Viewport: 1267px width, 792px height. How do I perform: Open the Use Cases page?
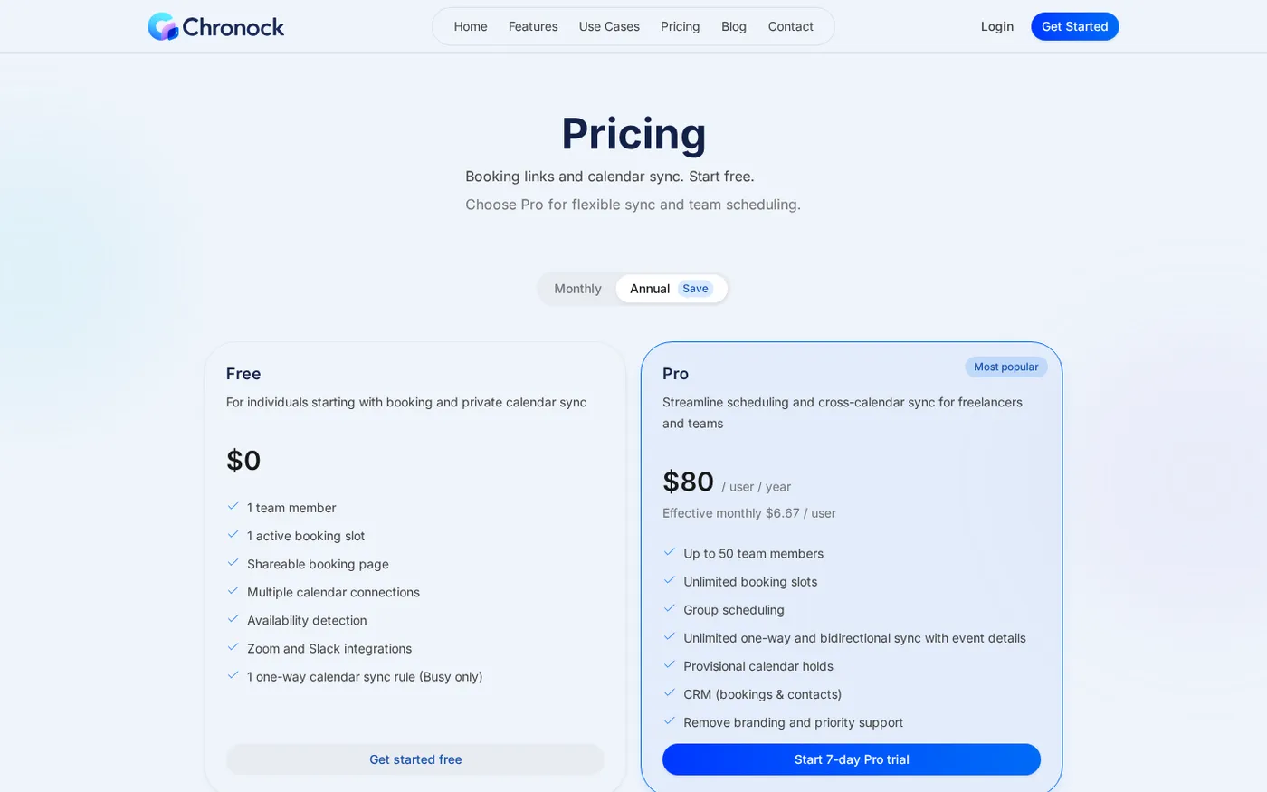pos(609,26)
